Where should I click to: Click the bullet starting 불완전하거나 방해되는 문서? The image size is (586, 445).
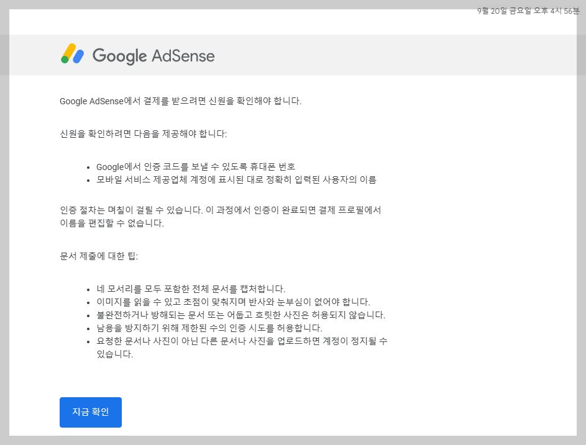pyautogui.click(x=240, y=315)
